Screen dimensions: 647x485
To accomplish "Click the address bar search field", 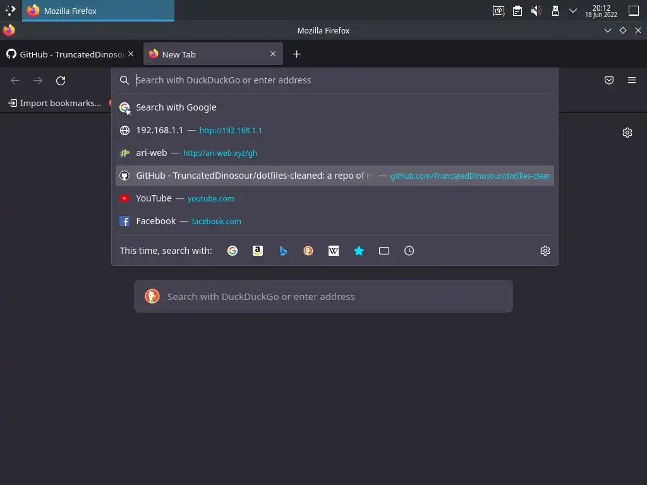I will [x=335, y=80].
